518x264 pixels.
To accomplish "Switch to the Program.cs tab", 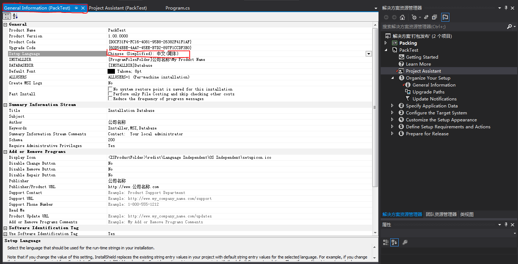I will coord(177,7).
